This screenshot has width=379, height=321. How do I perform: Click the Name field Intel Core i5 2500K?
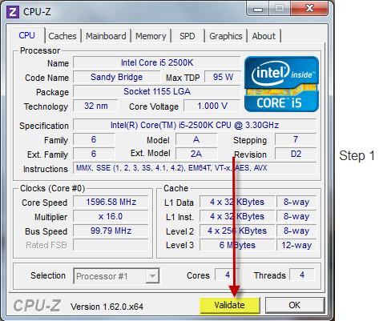coord(157,62)
